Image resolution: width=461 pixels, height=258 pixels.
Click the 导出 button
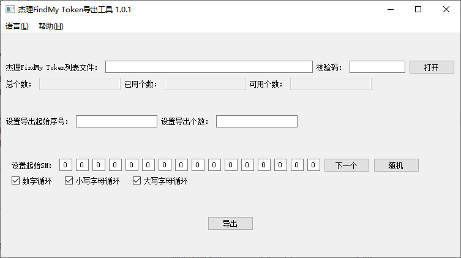click(x=230, y=223)
